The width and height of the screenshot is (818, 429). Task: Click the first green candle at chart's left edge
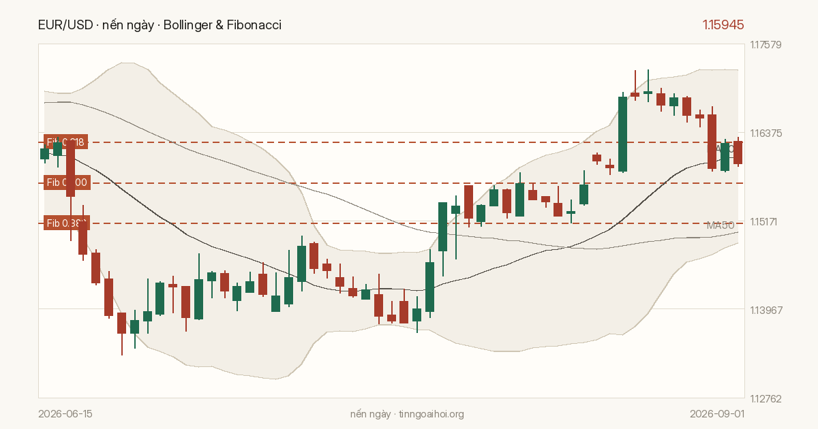(44, 154)
